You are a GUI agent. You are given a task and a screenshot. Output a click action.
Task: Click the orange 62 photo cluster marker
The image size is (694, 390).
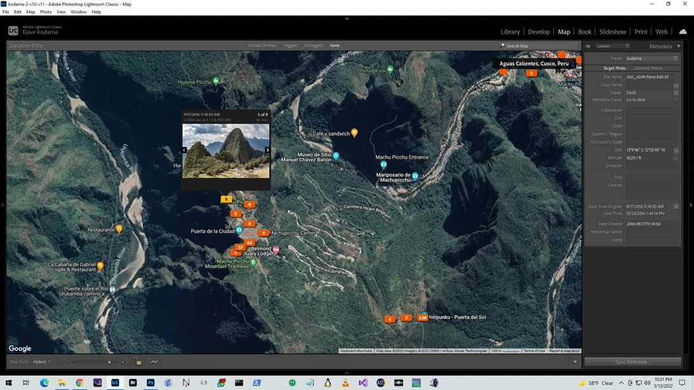pyautogui.click(x=250, y=242)
